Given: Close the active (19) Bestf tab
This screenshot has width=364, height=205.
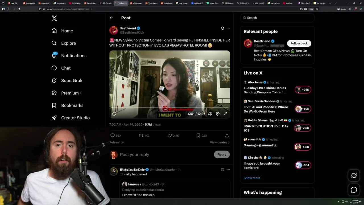Looking at the screenshot, I should point(127,3).
